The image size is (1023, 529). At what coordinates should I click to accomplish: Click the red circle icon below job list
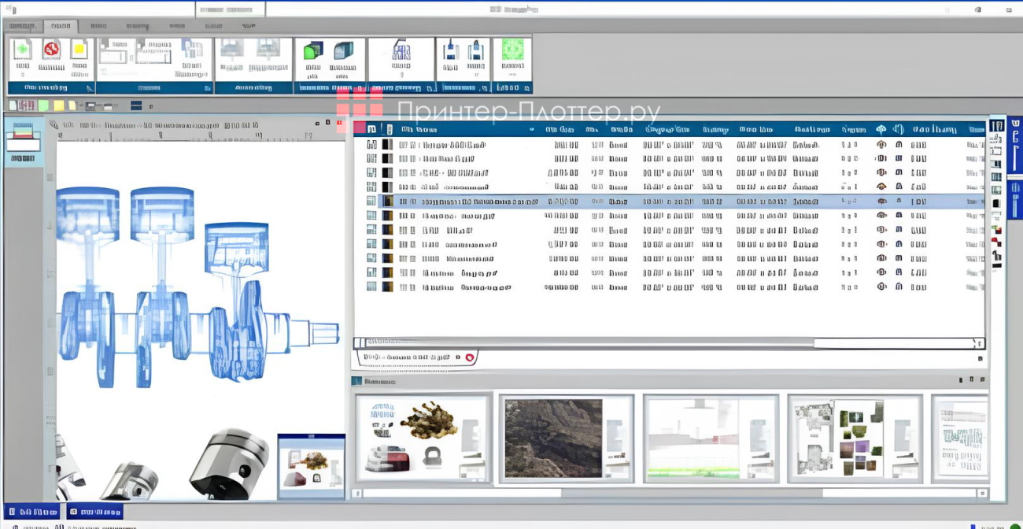pos(470,357)
